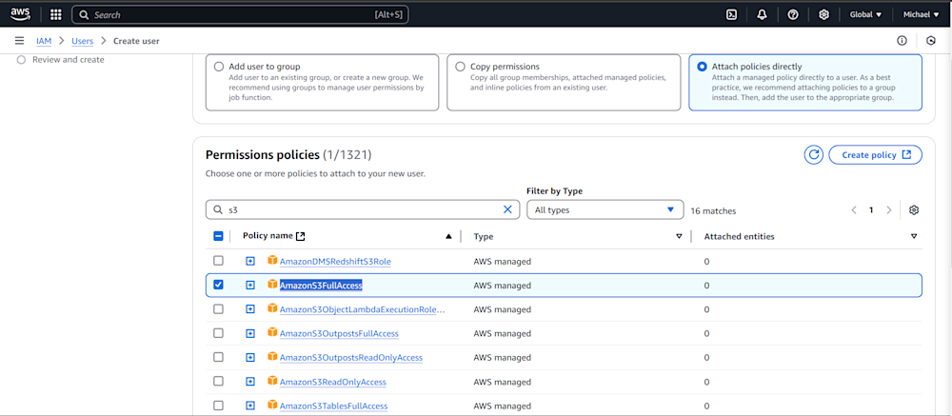Click the AmazonS3TablesFullAccess policy box icon
The image size is (952, 416).
(272, 405)
